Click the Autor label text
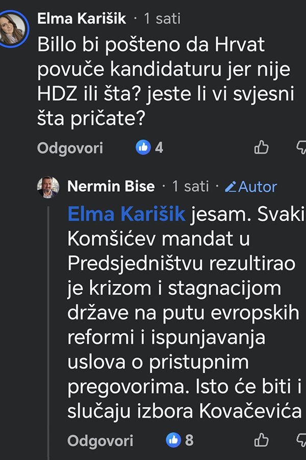306x460 pixels. (x=258, y=187)
